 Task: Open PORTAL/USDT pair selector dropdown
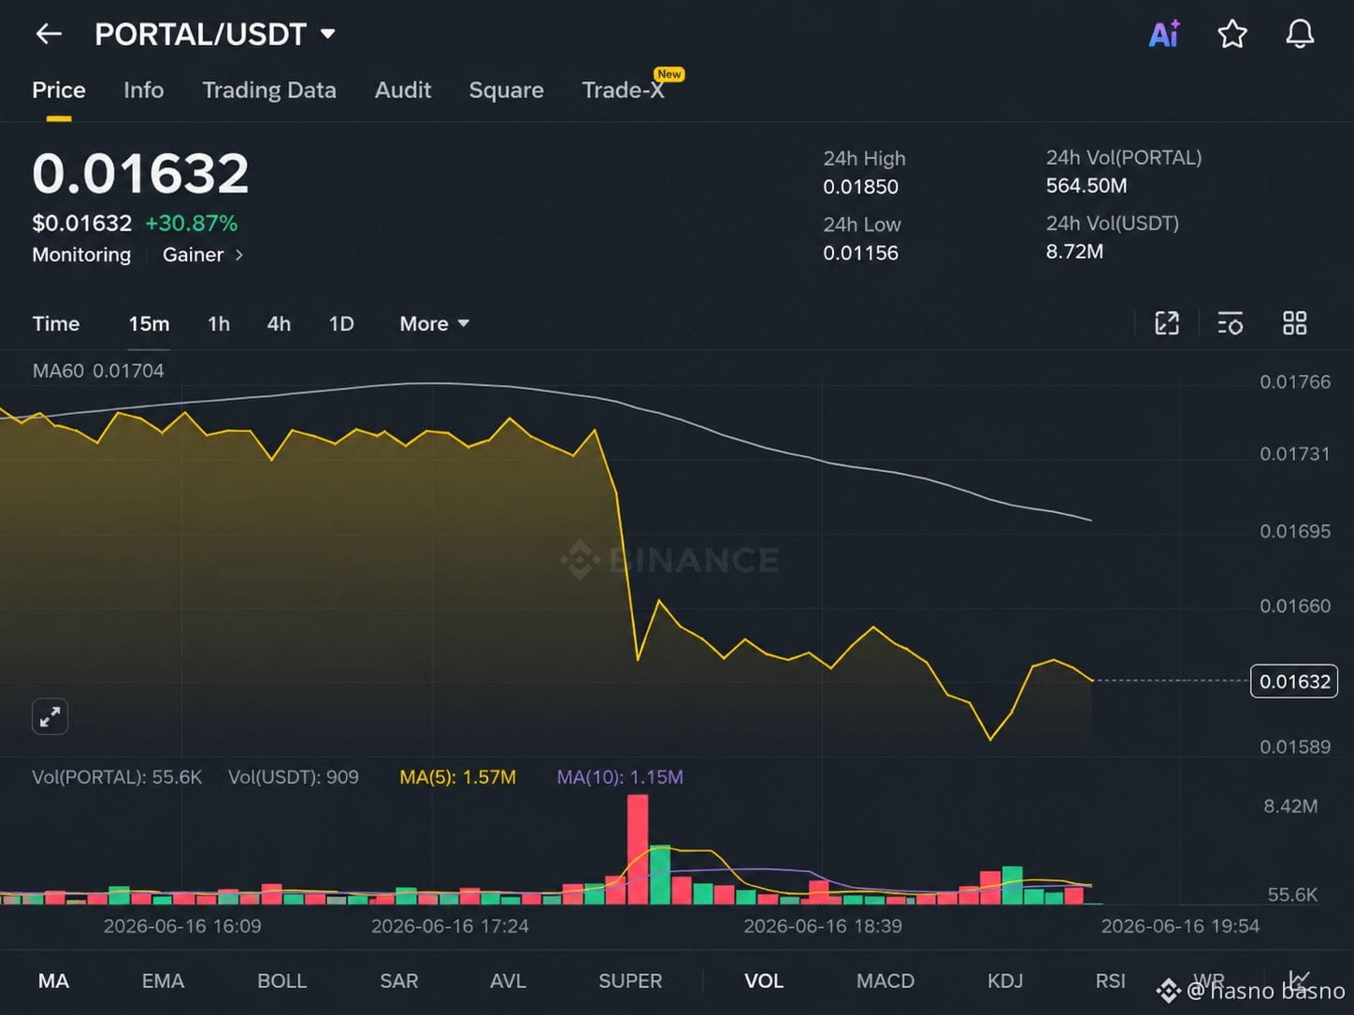[215, 35]
